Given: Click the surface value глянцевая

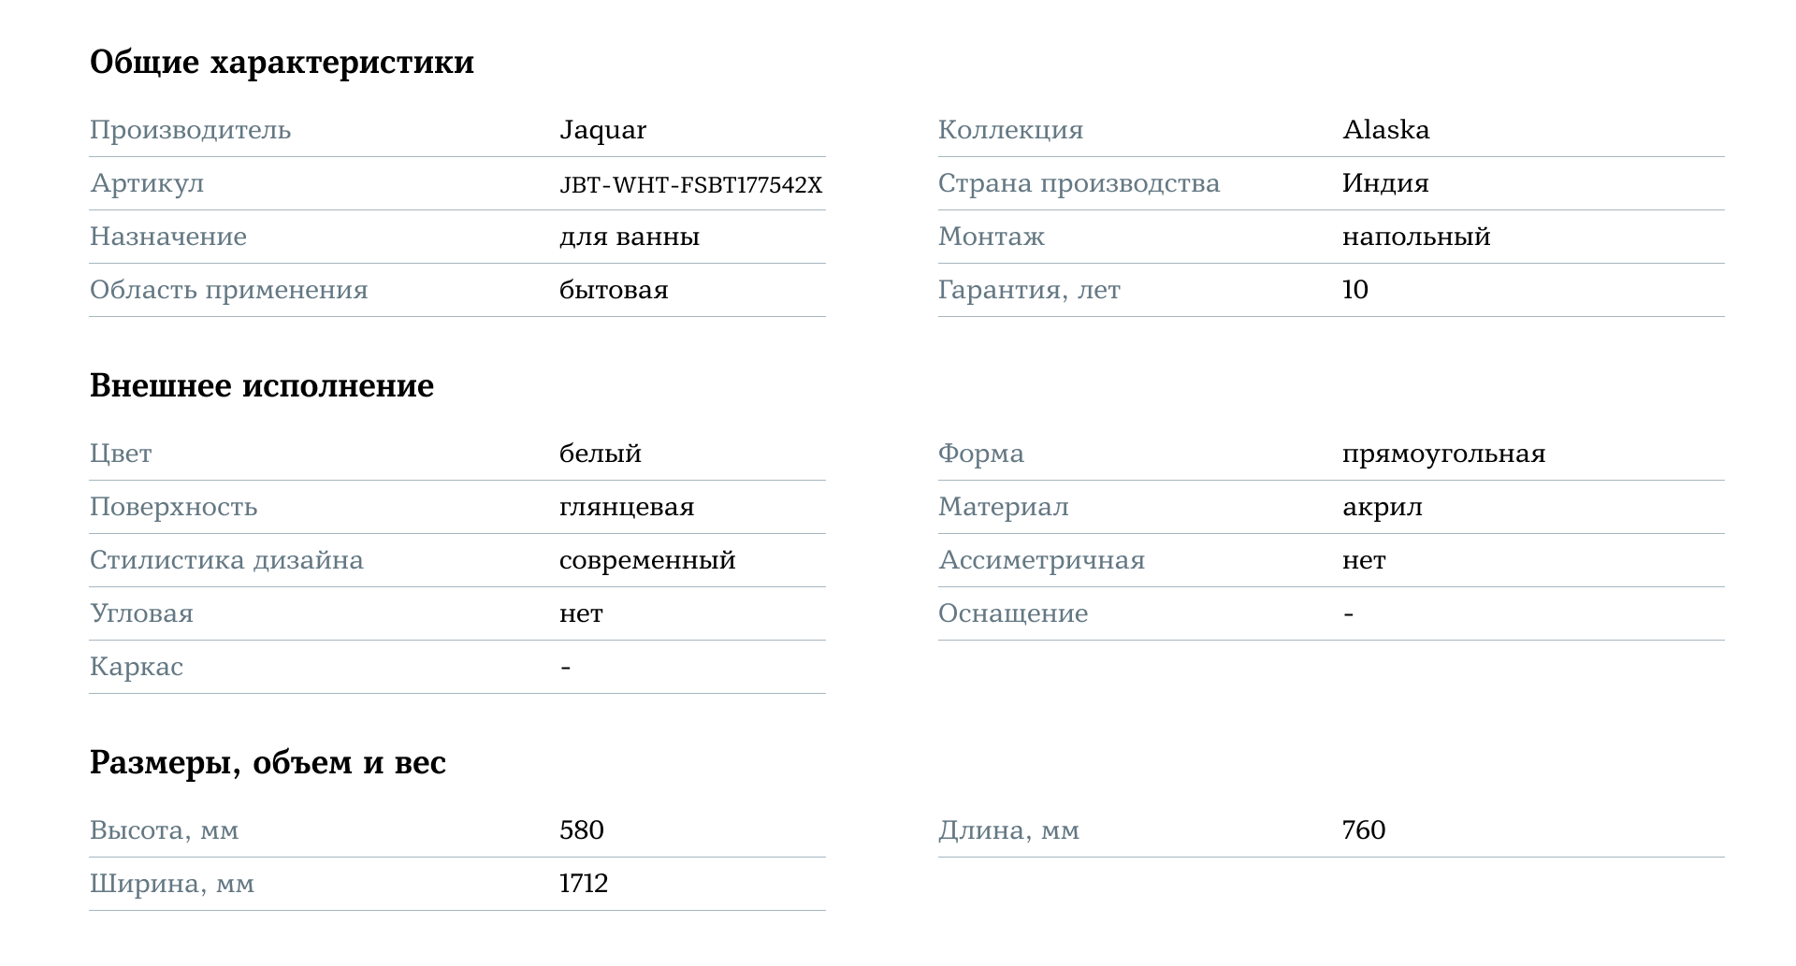Looking at the screenshot, I should 627,507.
